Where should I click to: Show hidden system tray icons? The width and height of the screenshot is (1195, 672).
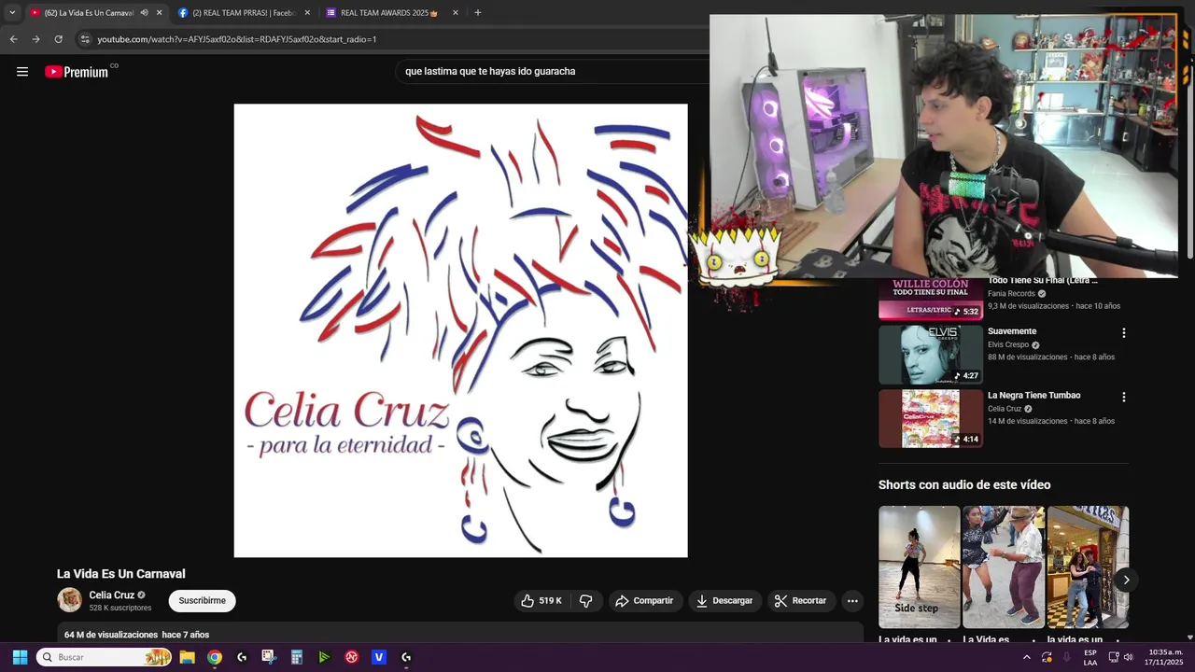[1027, 657]
